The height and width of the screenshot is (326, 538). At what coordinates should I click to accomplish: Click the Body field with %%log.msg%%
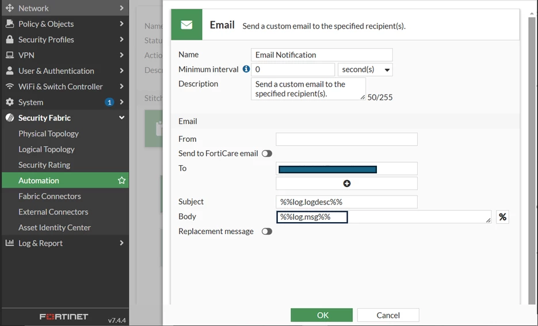point(384,217)
